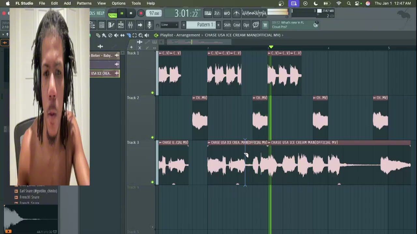This screenshot has width=417, height=234.
Task: Select Bieber - Baby.. item in picker
Action: coord(105,56)
